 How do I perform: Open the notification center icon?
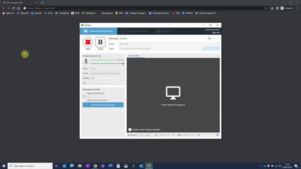(x=296, y=166)
